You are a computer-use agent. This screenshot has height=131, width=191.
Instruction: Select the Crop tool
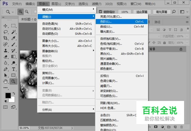pyautogui.click(x=5, y=38)
